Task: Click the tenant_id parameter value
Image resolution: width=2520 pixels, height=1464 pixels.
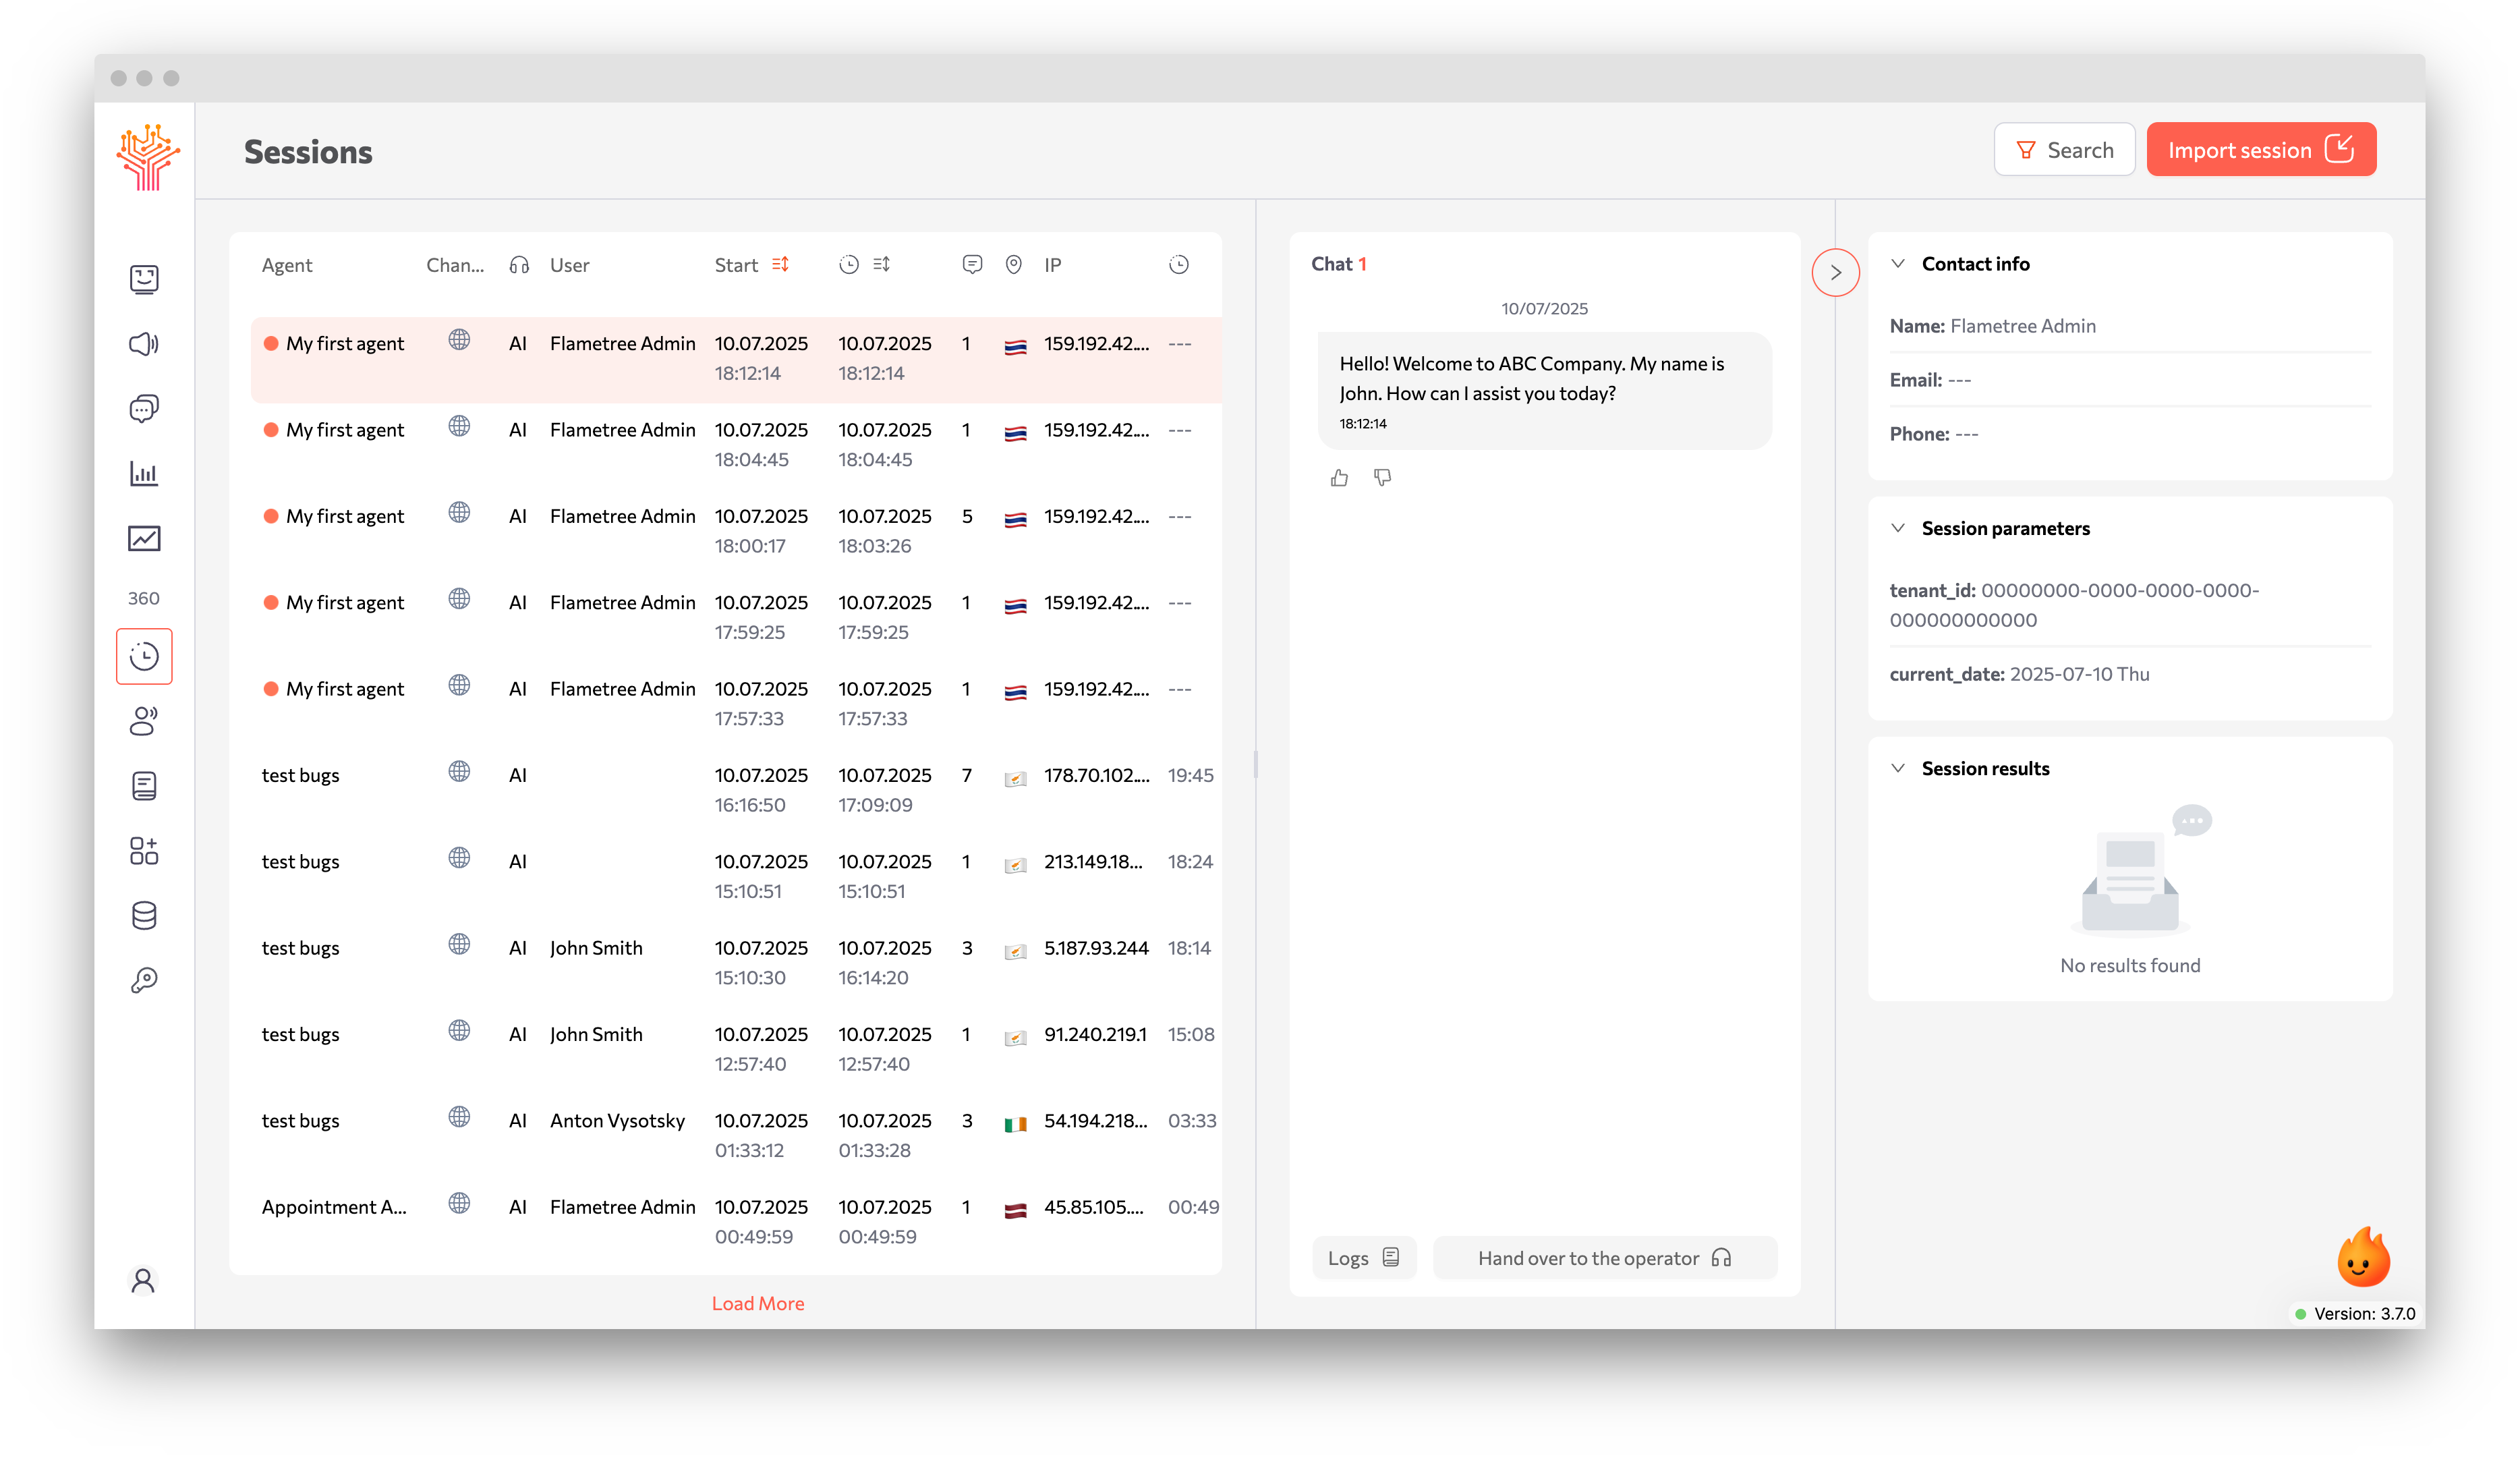Action: pos(2075,605)
